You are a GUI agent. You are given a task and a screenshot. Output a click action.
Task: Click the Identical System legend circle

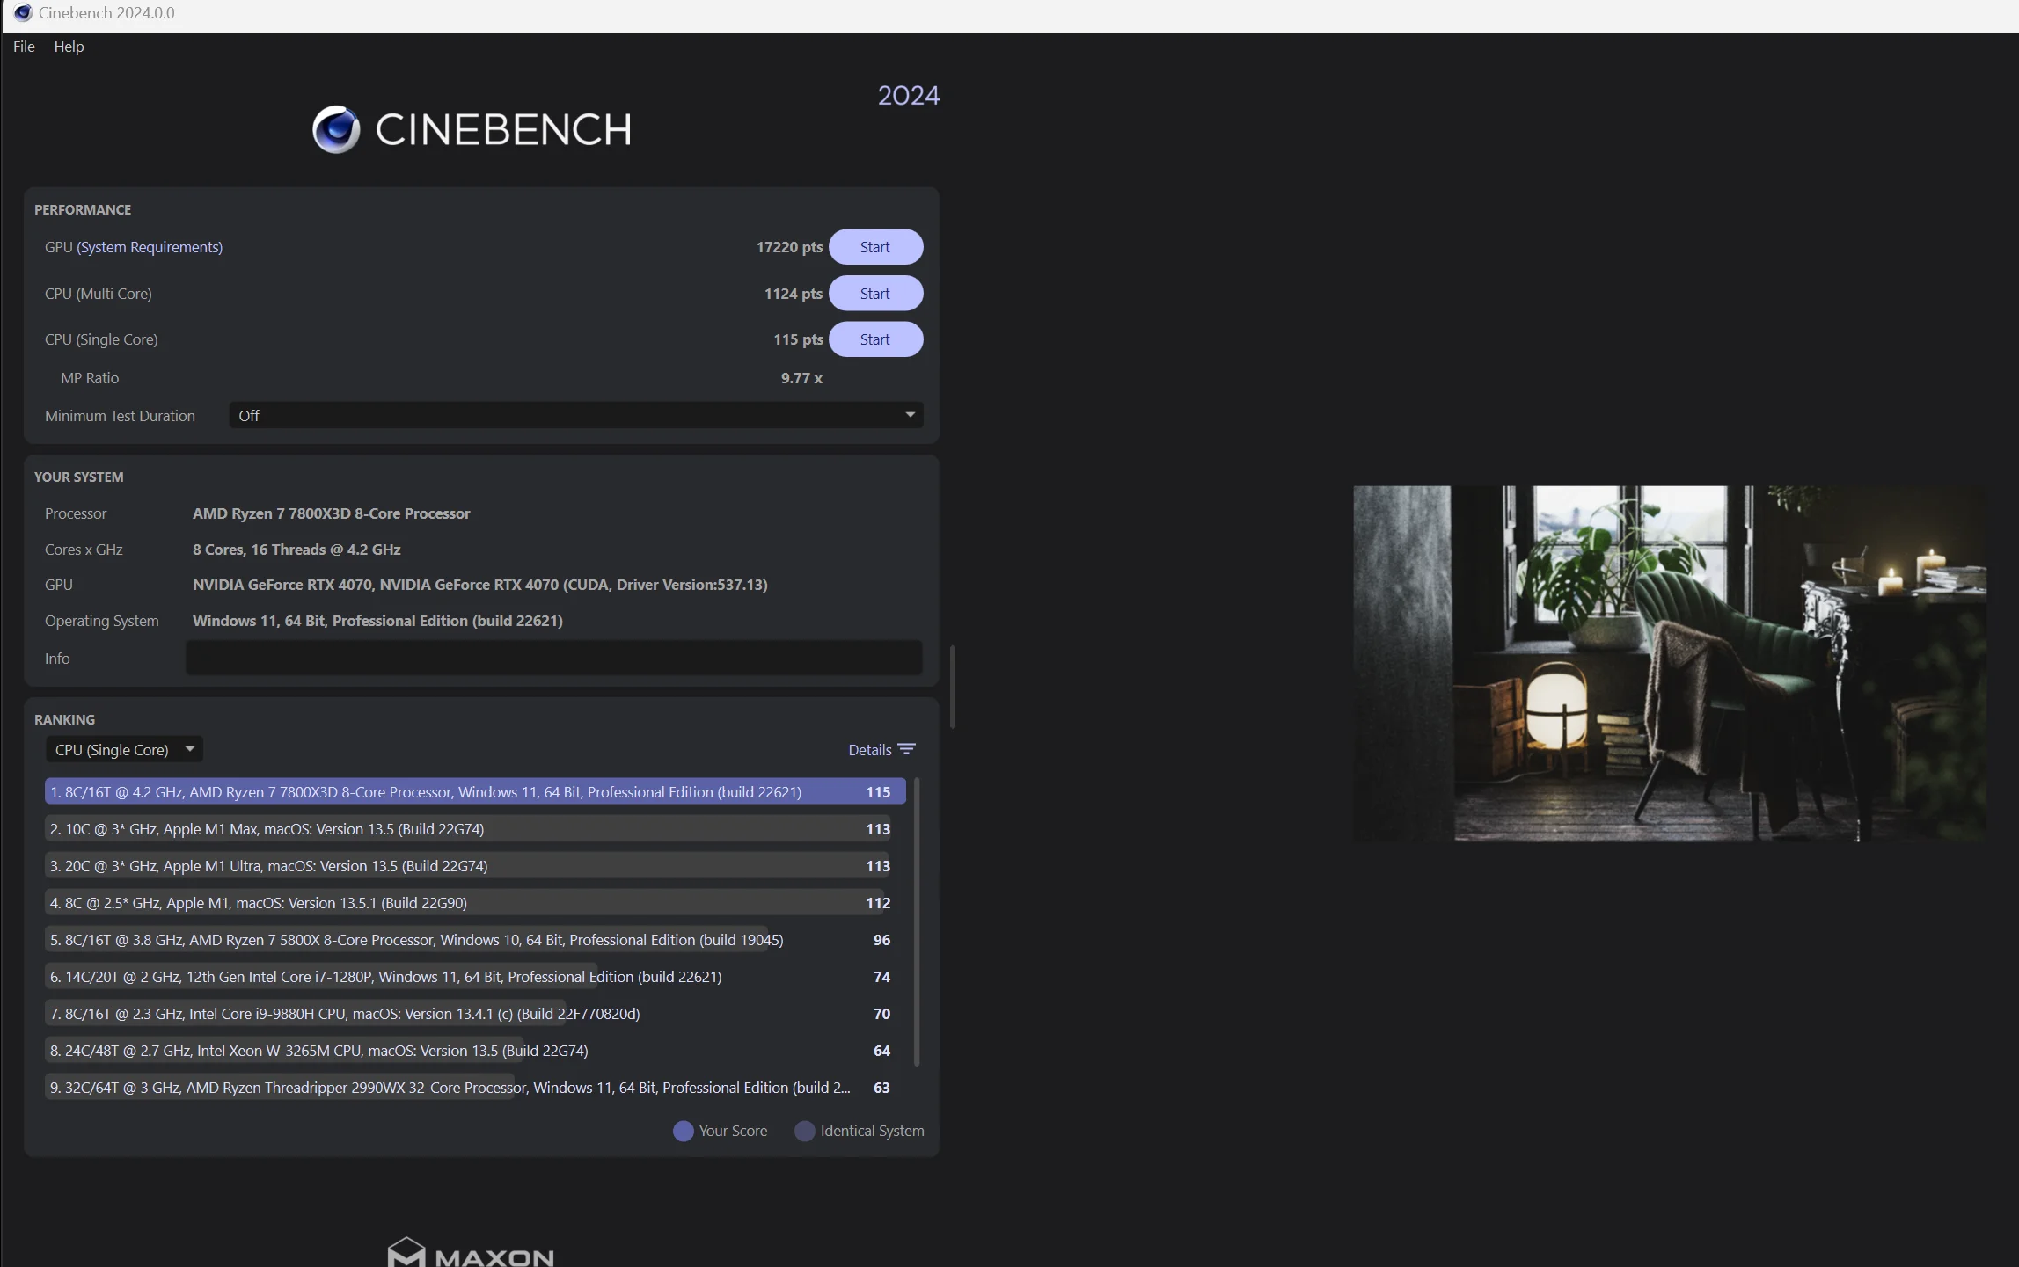804,1131
